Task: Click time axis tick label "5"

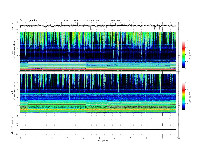Action: (99, 138)
